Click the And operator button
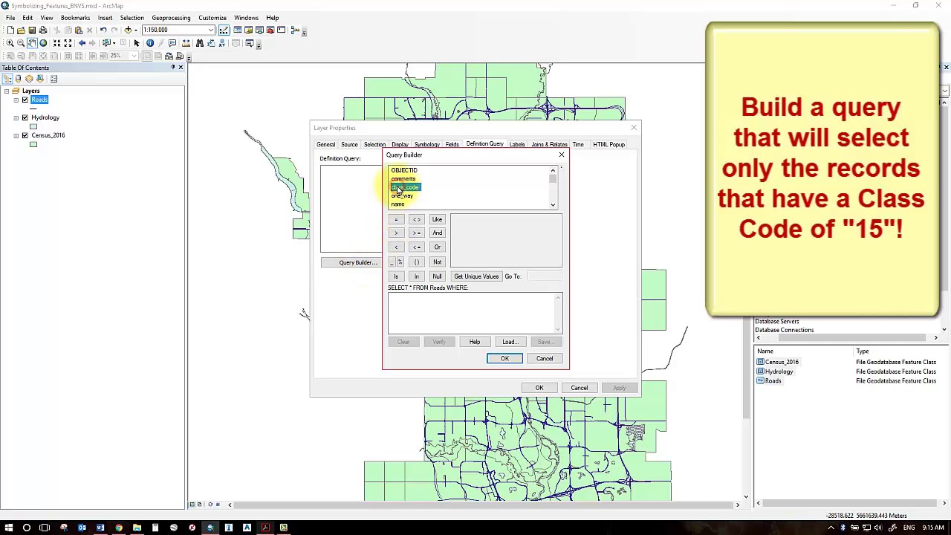 click(437, 233)
